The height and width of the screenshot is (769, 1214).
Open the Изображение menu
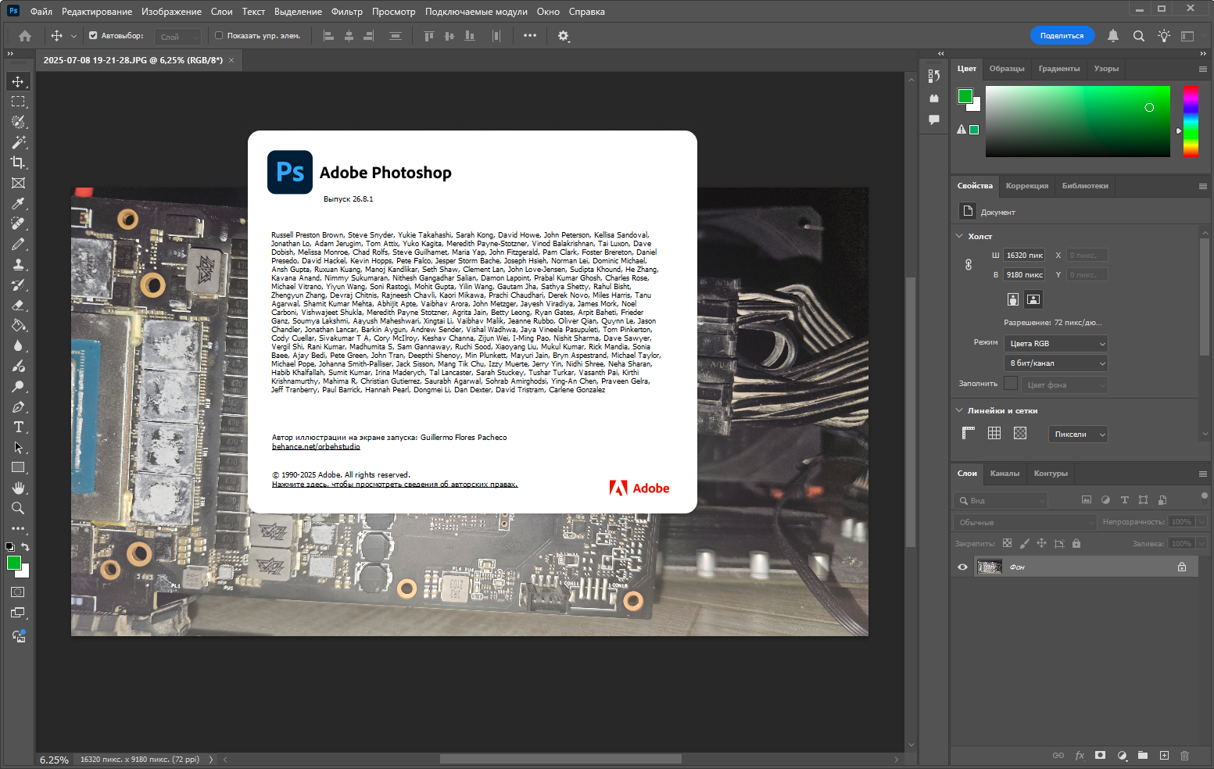tap(171, 12)
